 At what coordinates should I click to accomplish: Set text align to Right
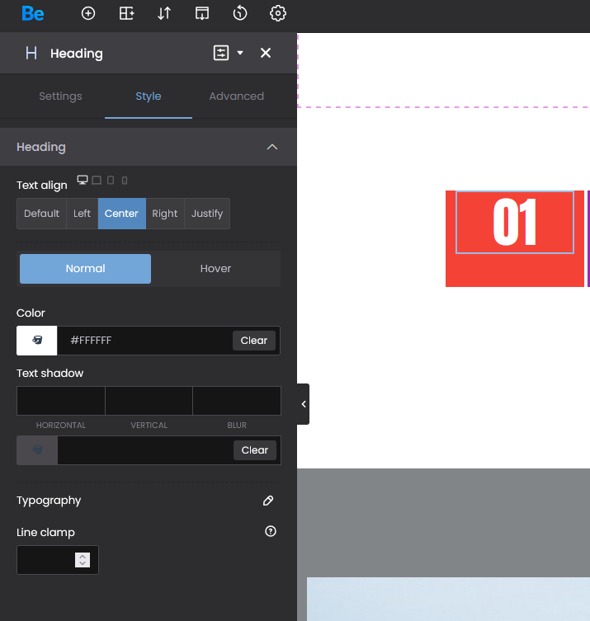[165, 214]
